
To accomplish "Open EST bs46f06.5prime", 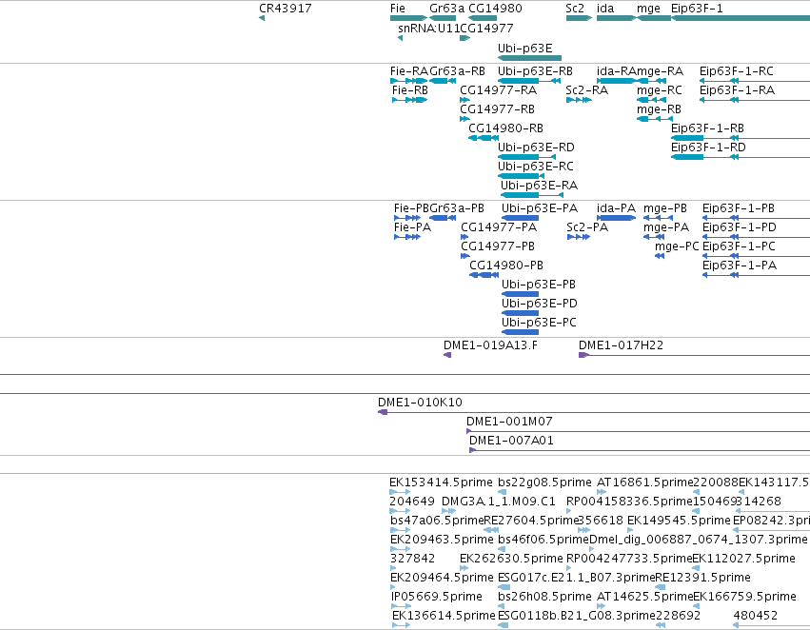I will (501, 549).
